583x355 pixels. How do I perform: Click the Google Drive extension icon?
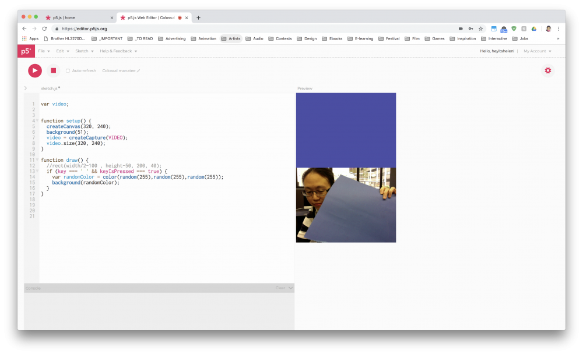tap(533, 29)
